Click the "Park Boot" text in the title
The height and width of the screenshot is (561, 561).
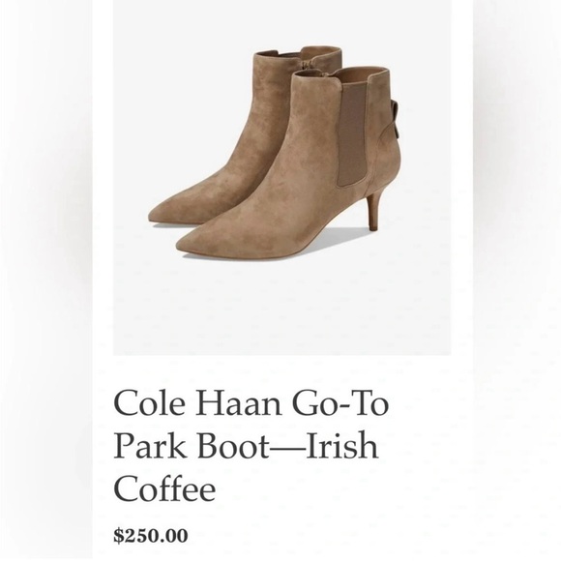click(x=192, y=446)
